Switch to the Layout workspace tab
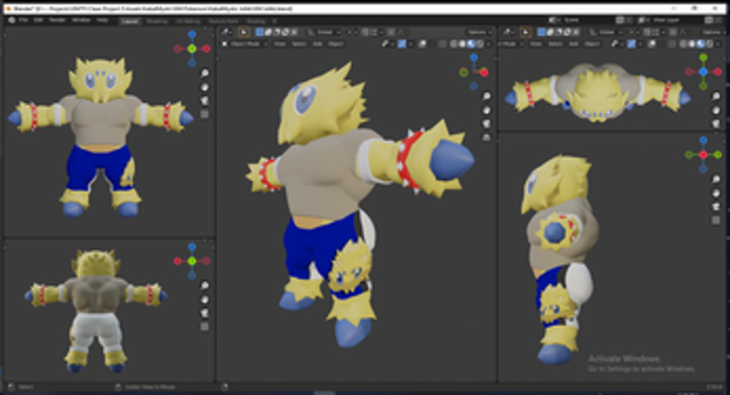The height and width of the screenshot is (395, 730). pyautogui.click(x=130, y=21)
